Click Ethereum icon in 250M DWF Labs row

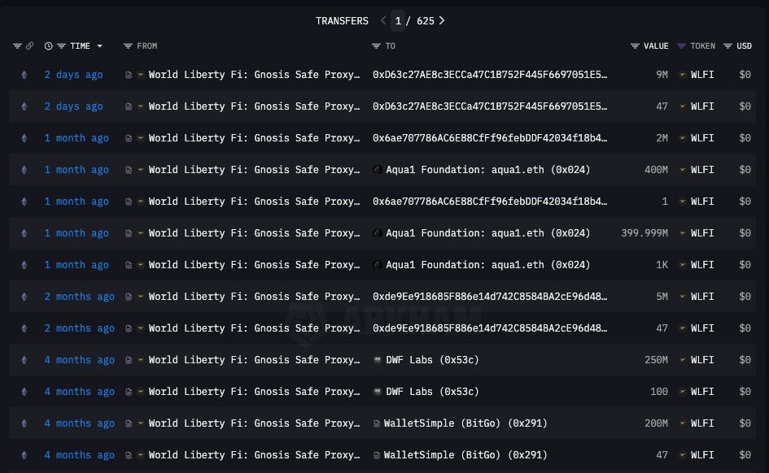[x=24, y=360]
